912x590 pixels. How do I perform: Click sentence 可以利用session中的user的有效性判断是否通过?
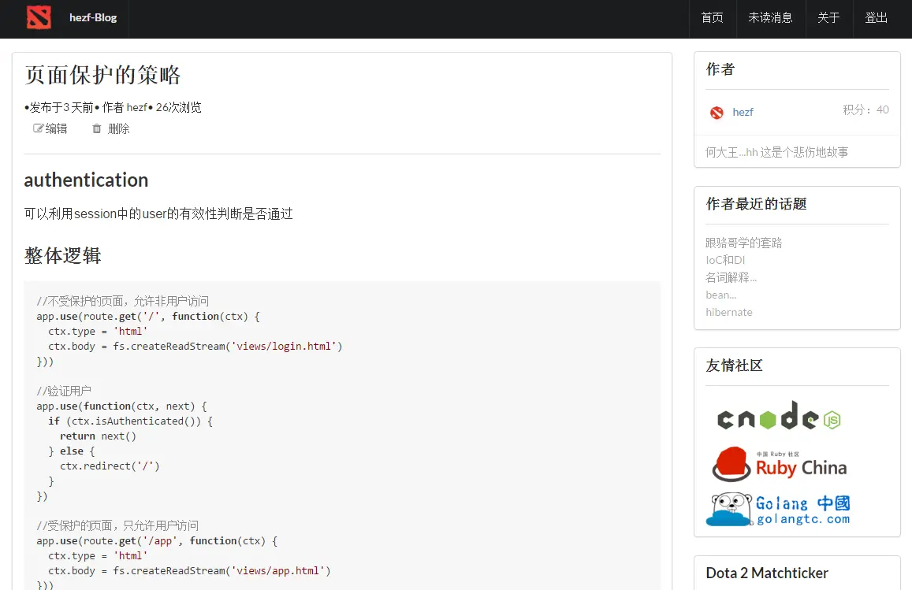pos(158,214)
